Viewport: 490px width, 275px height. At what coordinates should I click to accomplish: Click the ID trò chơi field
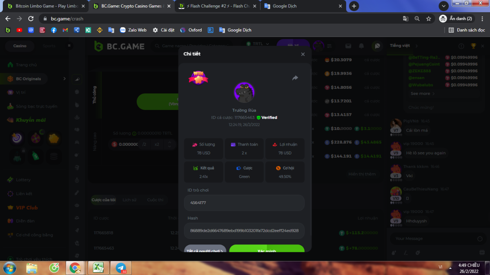[244, 202]
